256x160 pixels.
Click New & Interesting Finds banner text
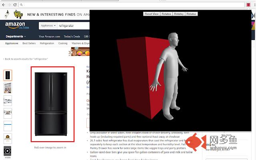pos(58,14)
